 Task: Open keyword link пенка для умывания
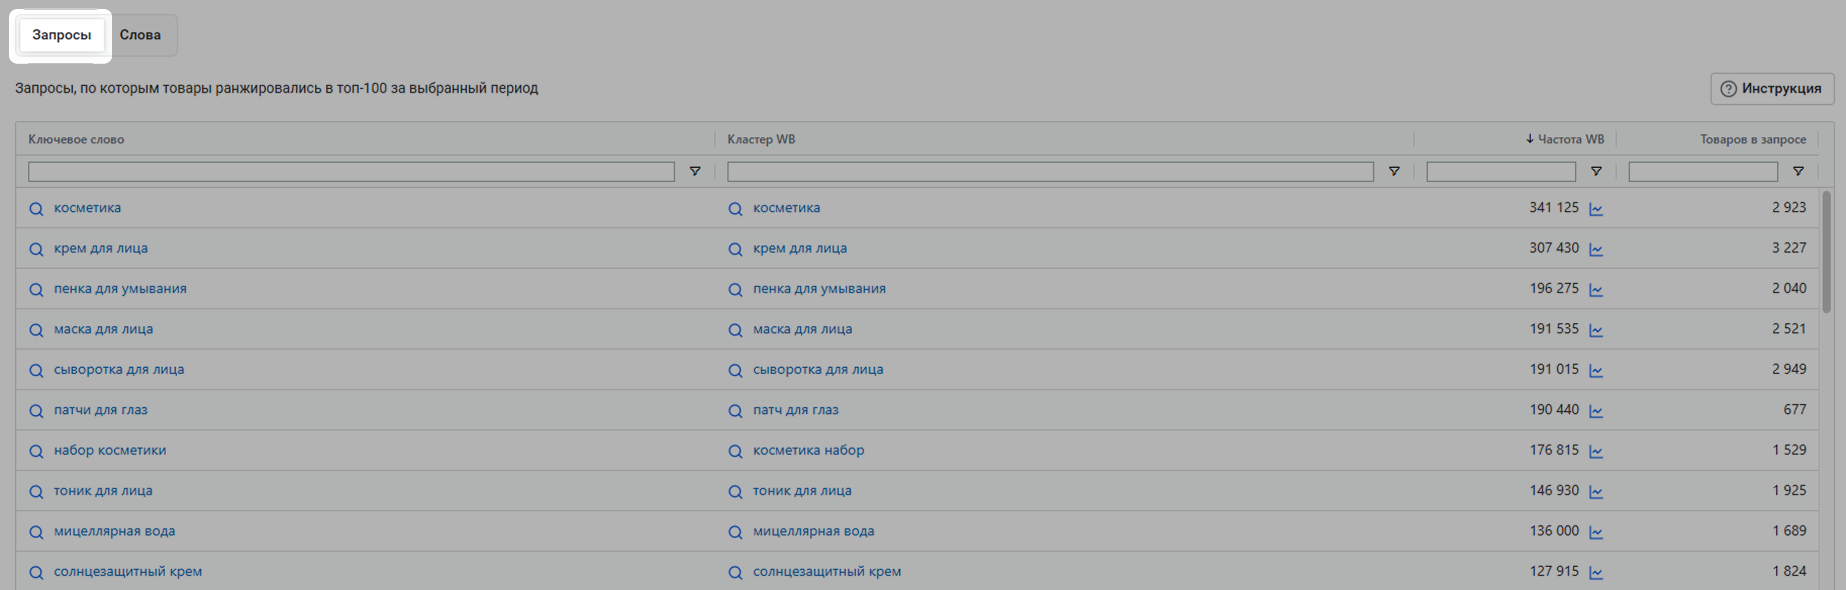tap(120, 288)
